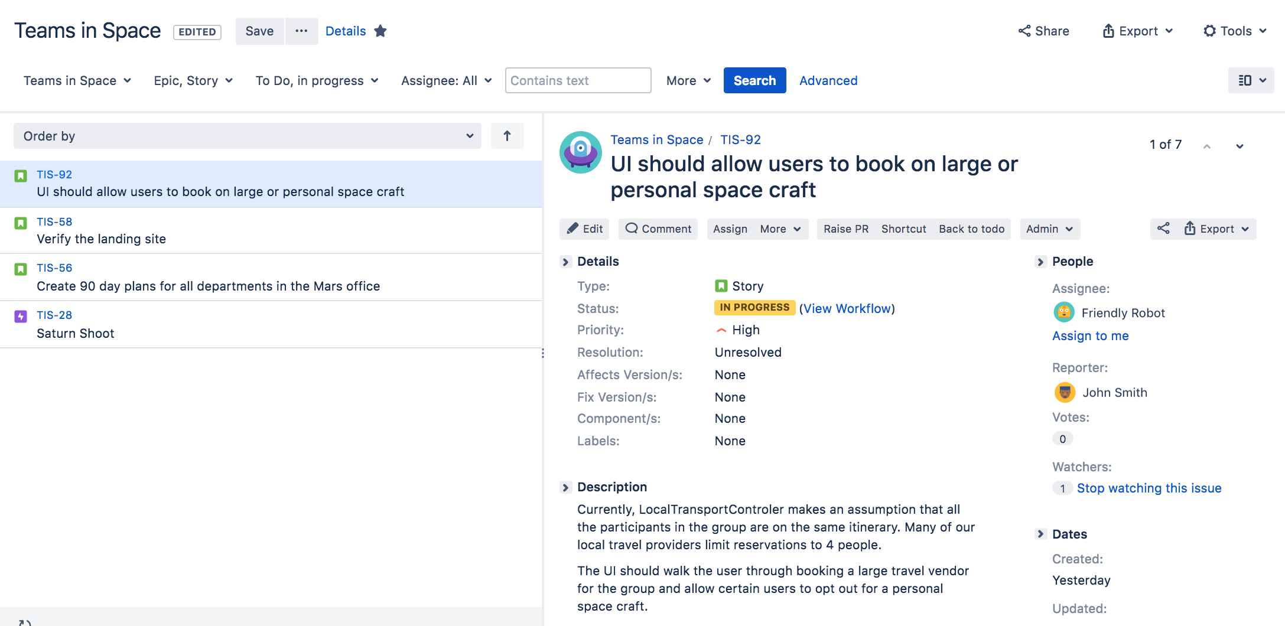Click the watchers count badge

point(1062,488)
